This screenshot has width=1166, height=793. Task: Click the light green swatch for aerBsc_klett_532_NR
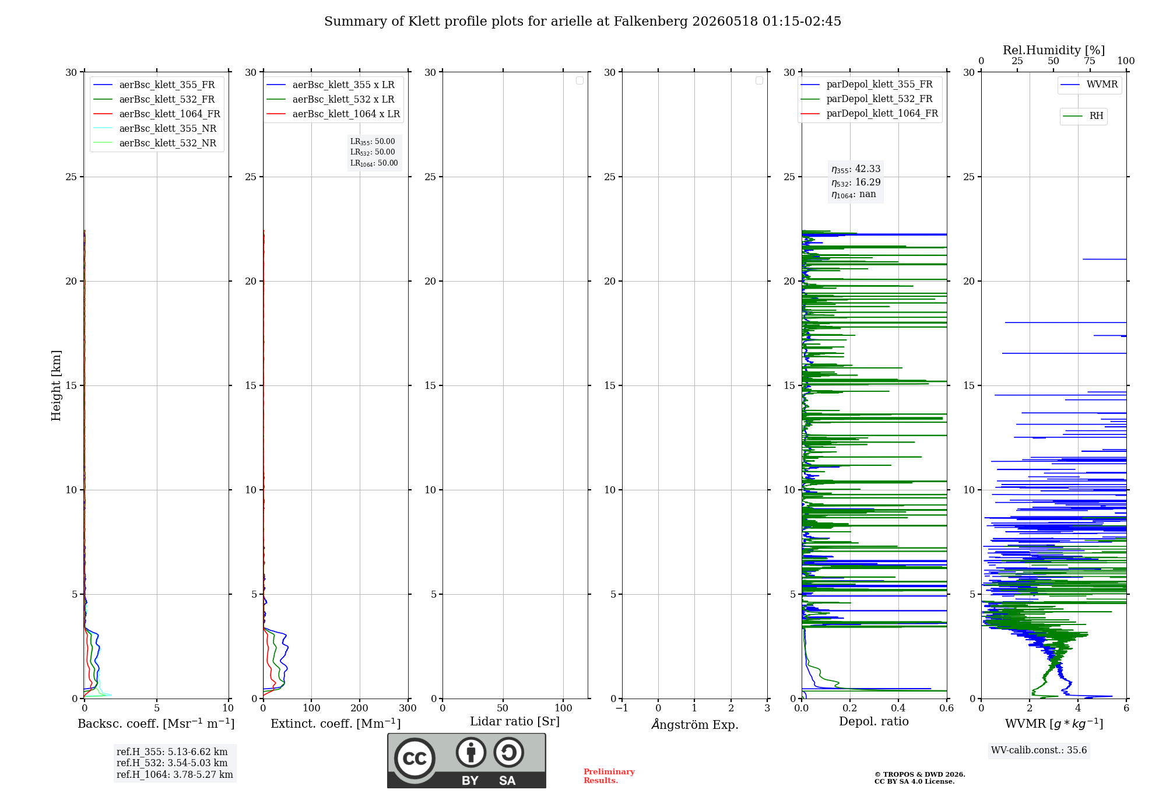103,143
